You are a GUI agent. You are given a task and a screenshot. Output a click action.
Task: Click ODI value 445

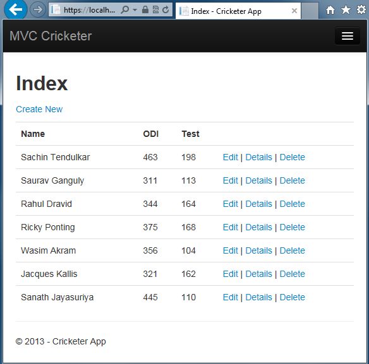click(x=150, y=297)
